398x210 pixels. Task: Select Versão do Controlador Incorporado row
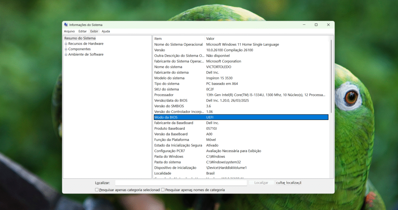(x=241, y=112)
